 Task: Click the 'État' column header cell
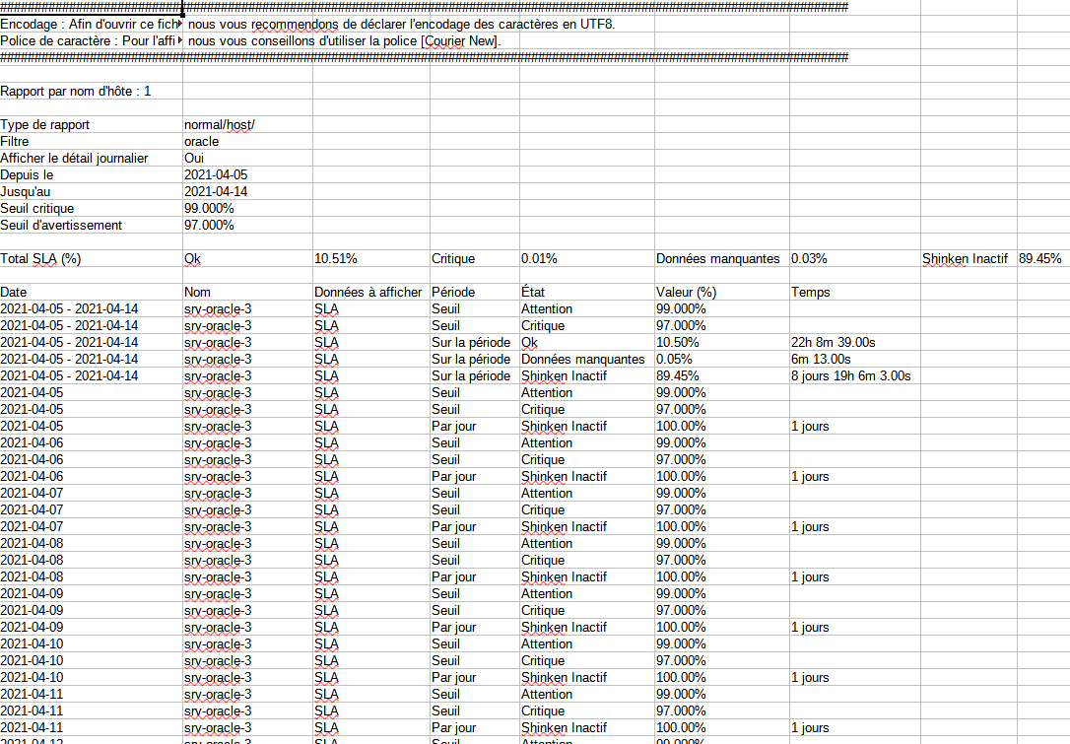click(x=532, y=293)
